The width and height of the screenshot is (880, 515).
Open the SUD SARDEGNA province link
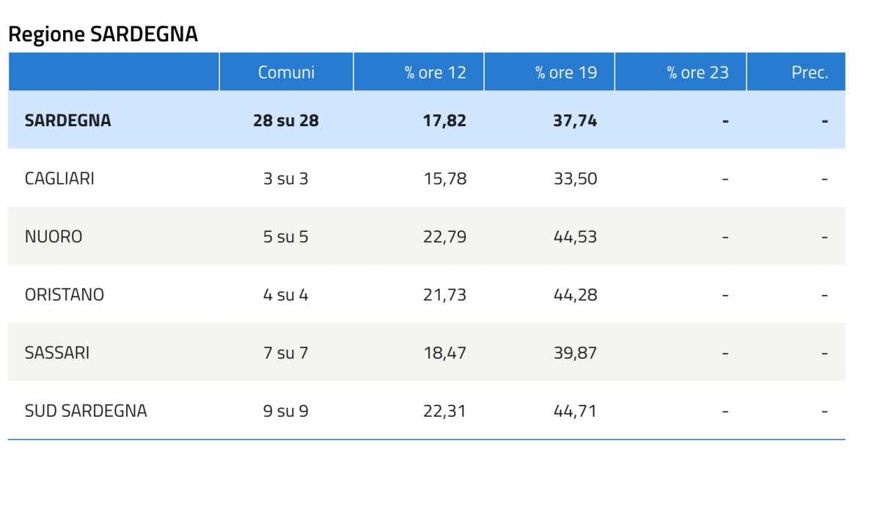pyautogui.click(x=86, y=411)
